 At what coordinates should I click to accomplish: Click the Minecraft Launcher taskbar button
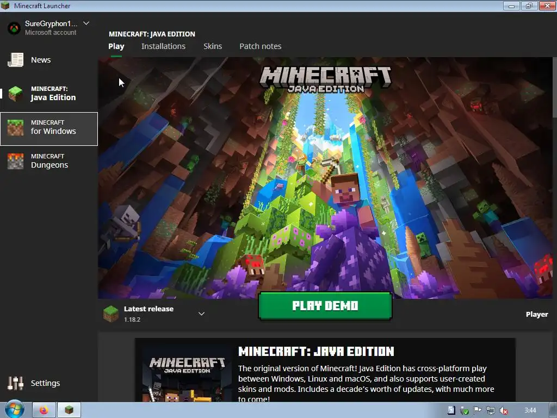pos(69,410)
